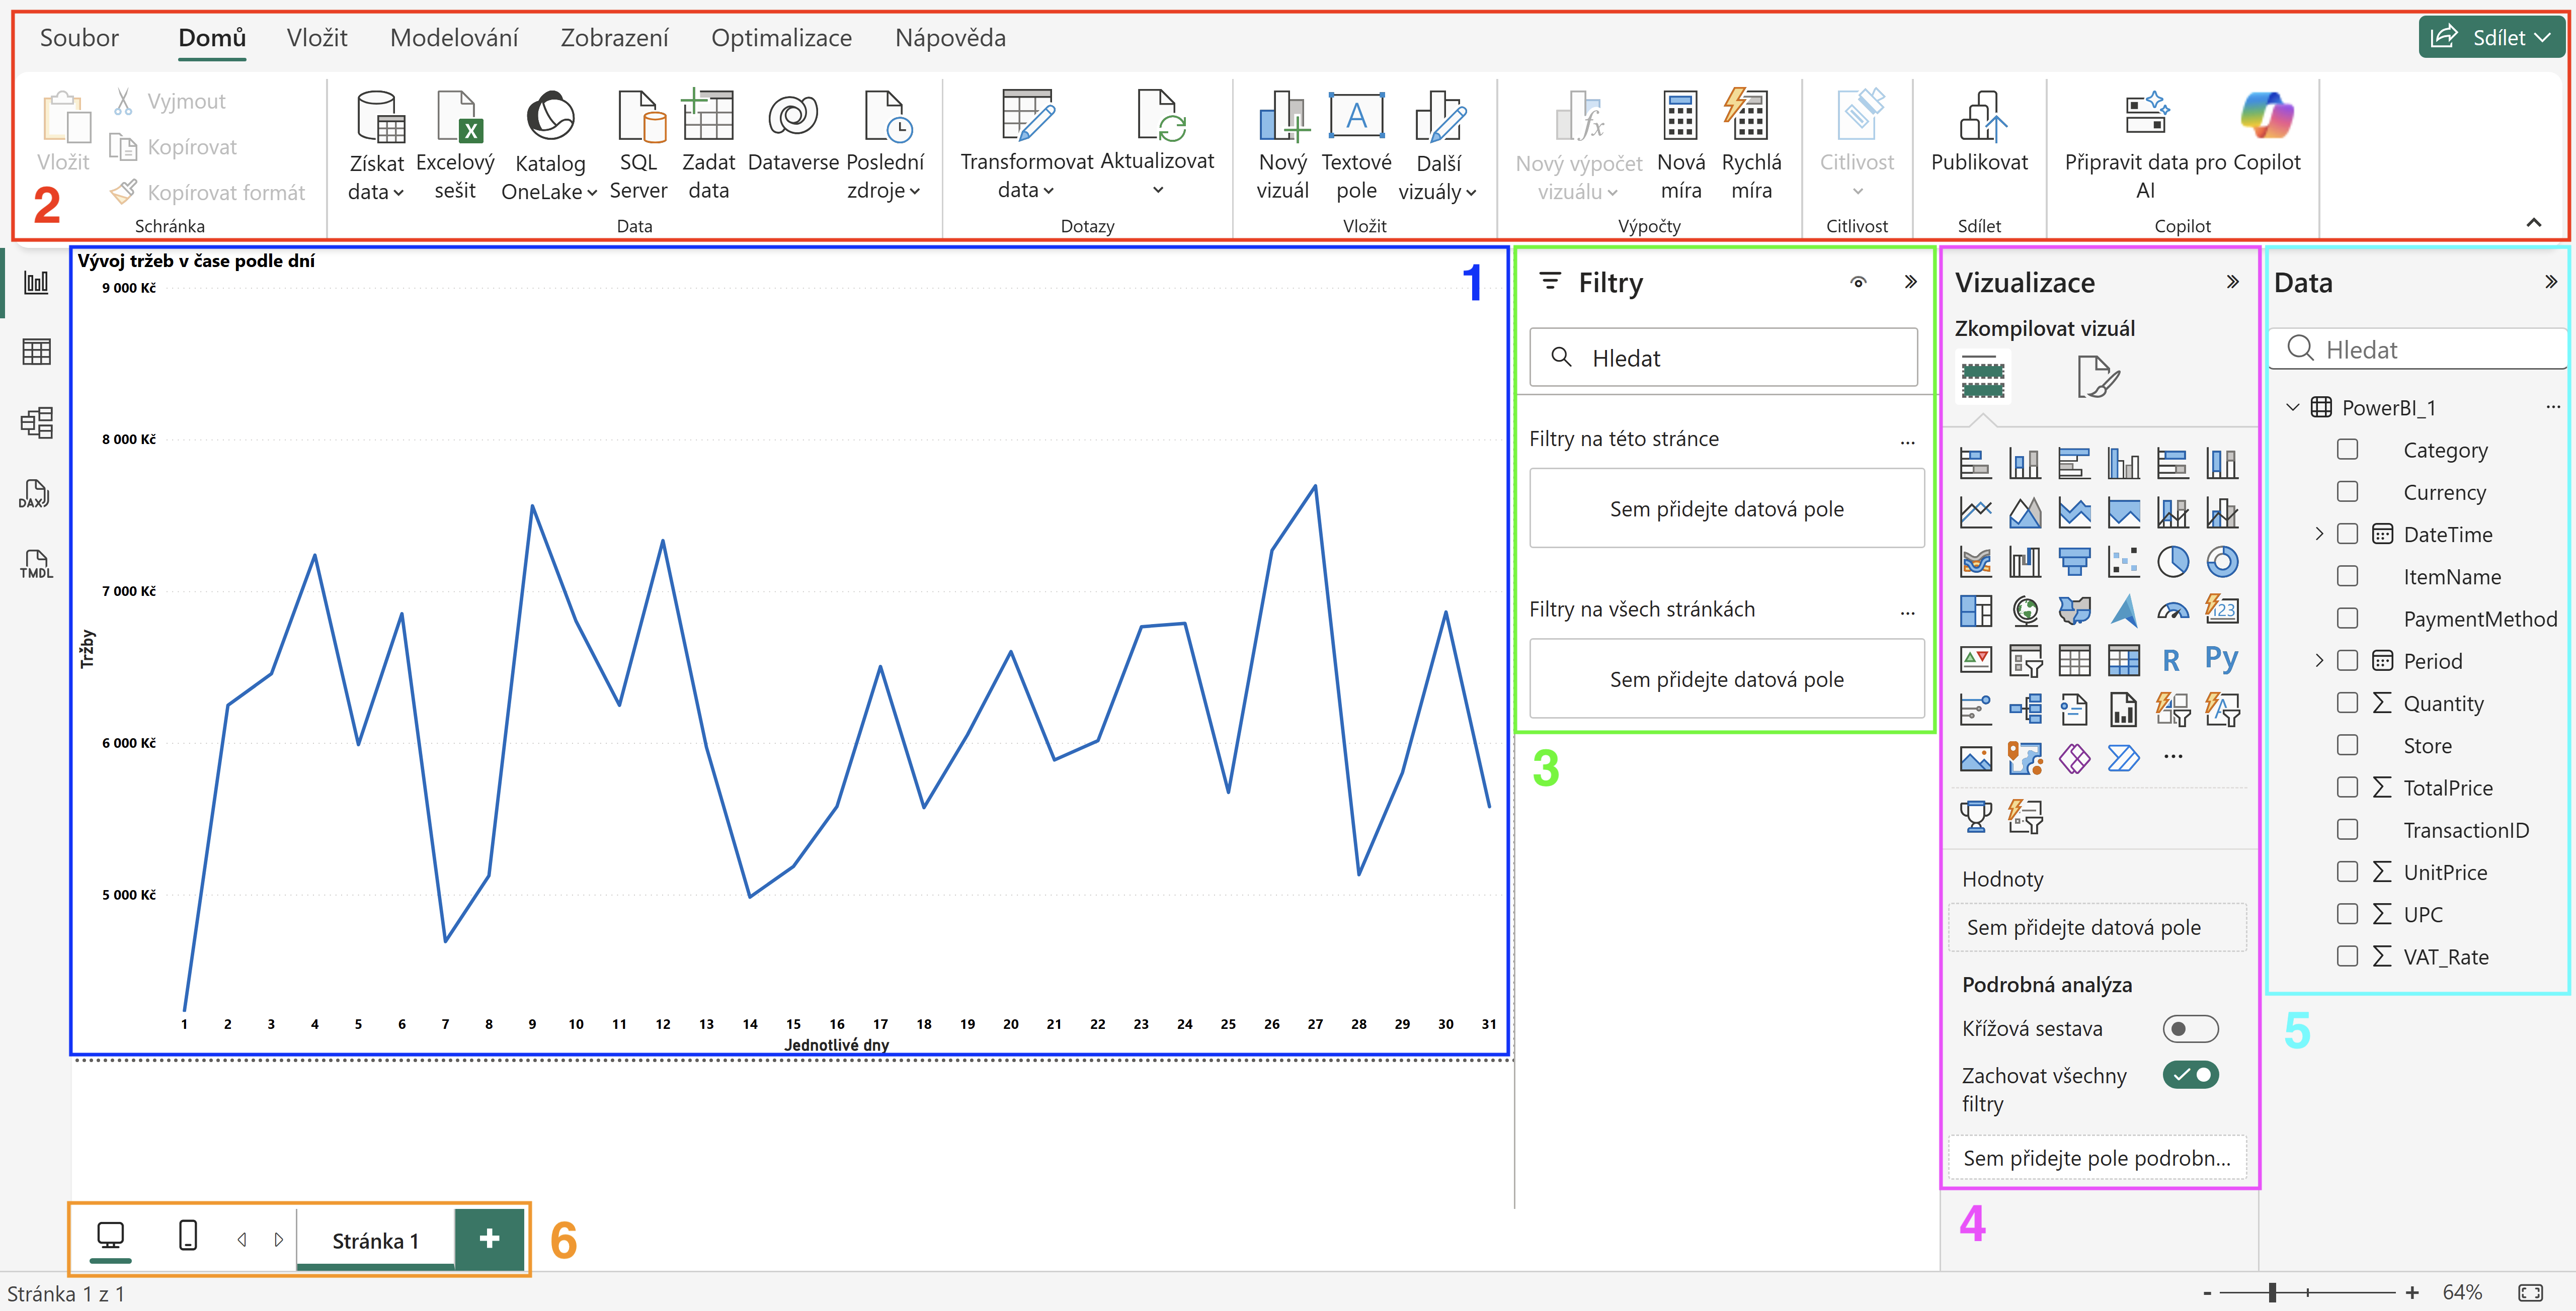2576x1311 pixels.
Task: Insert a Textové pole from ribbon
Action: (x=1356, y=145)
